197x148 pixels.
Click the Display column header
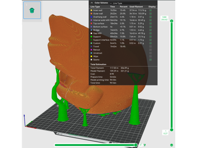pyautogui.click(x=152, y=7)
